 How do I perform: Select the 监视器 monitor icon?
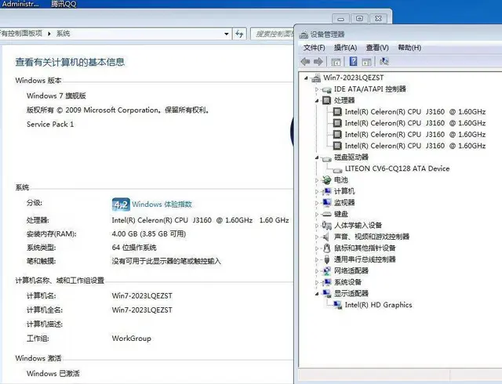coord(326,202)
